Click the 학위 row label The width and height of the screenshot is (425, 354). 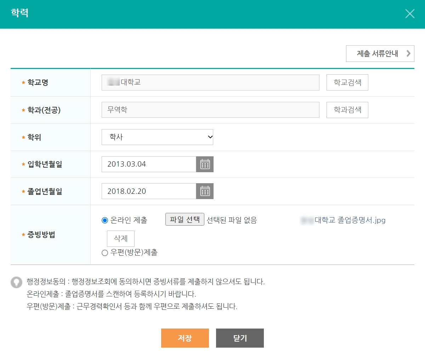coord(34,137)
